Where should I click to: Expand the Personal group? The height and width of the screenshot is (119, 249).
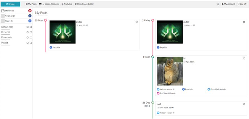(31, 32)
